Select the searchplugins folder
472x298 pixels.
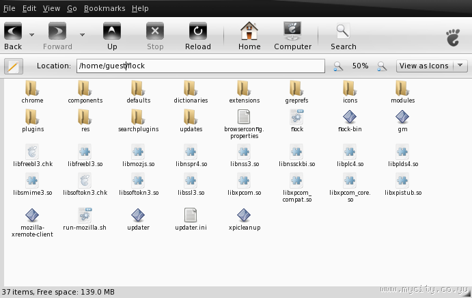point(138,120)
